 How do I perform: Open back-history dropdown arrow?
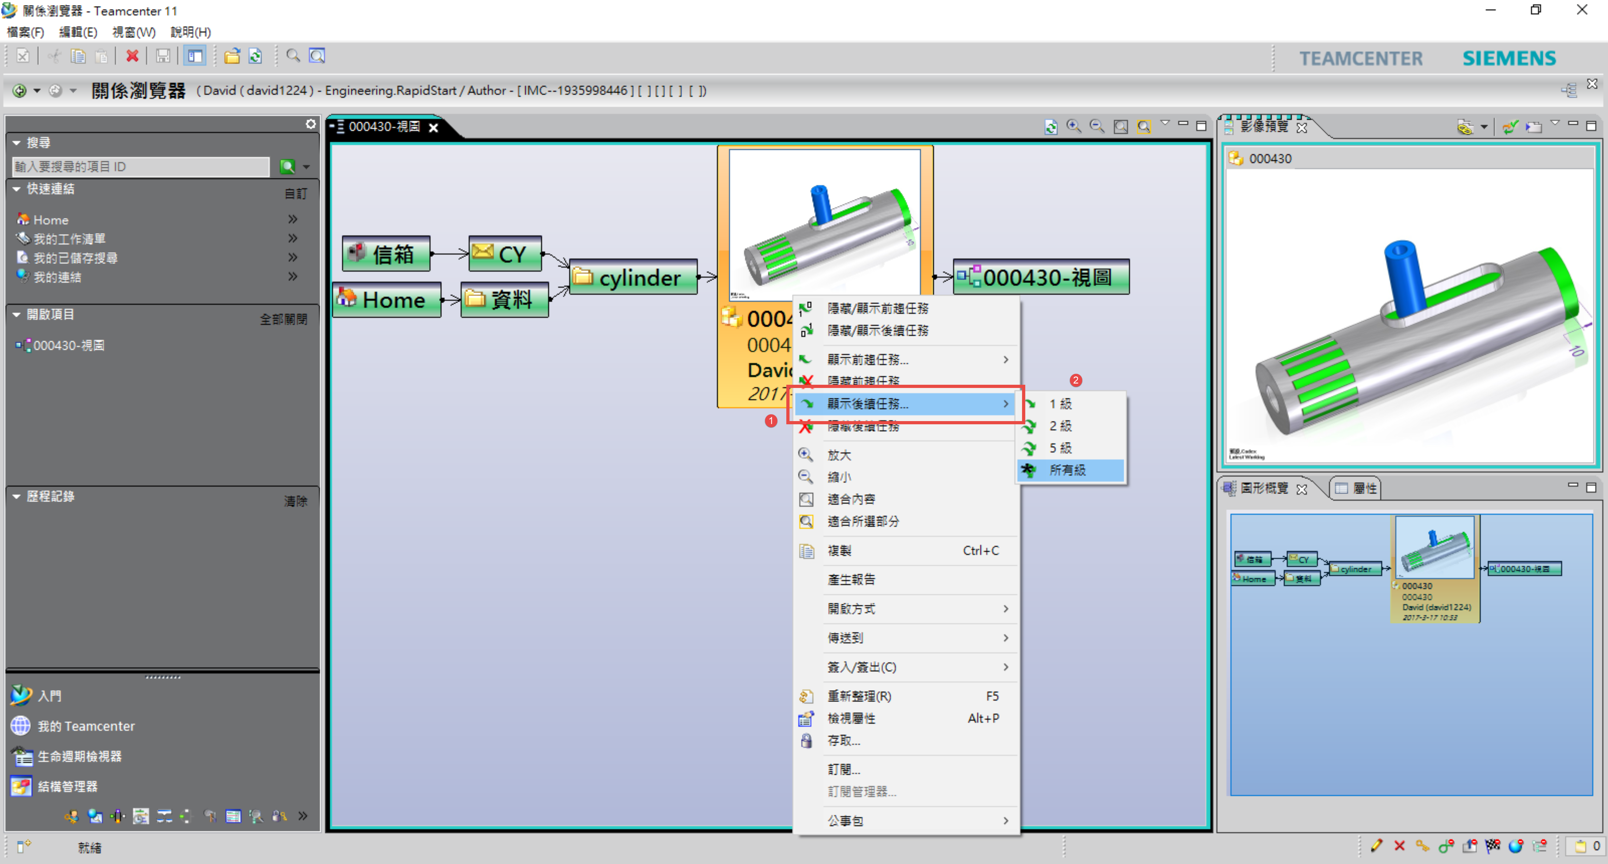pyautogui.click(x=37, y=91)
